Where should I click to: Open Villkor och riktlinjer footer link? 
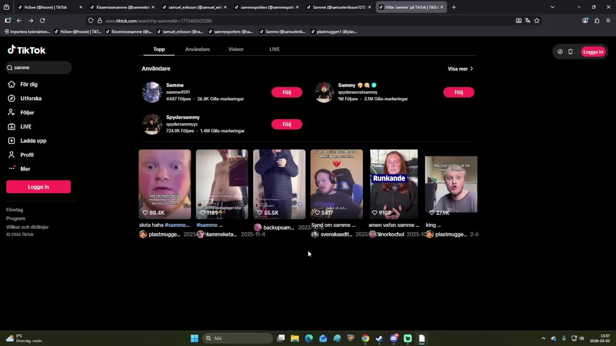pos(27,227)
